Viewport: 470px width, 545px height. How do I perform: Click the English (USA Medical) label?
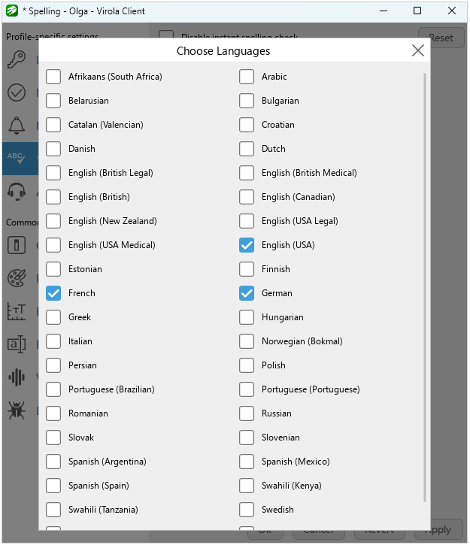tap(111, 245)
